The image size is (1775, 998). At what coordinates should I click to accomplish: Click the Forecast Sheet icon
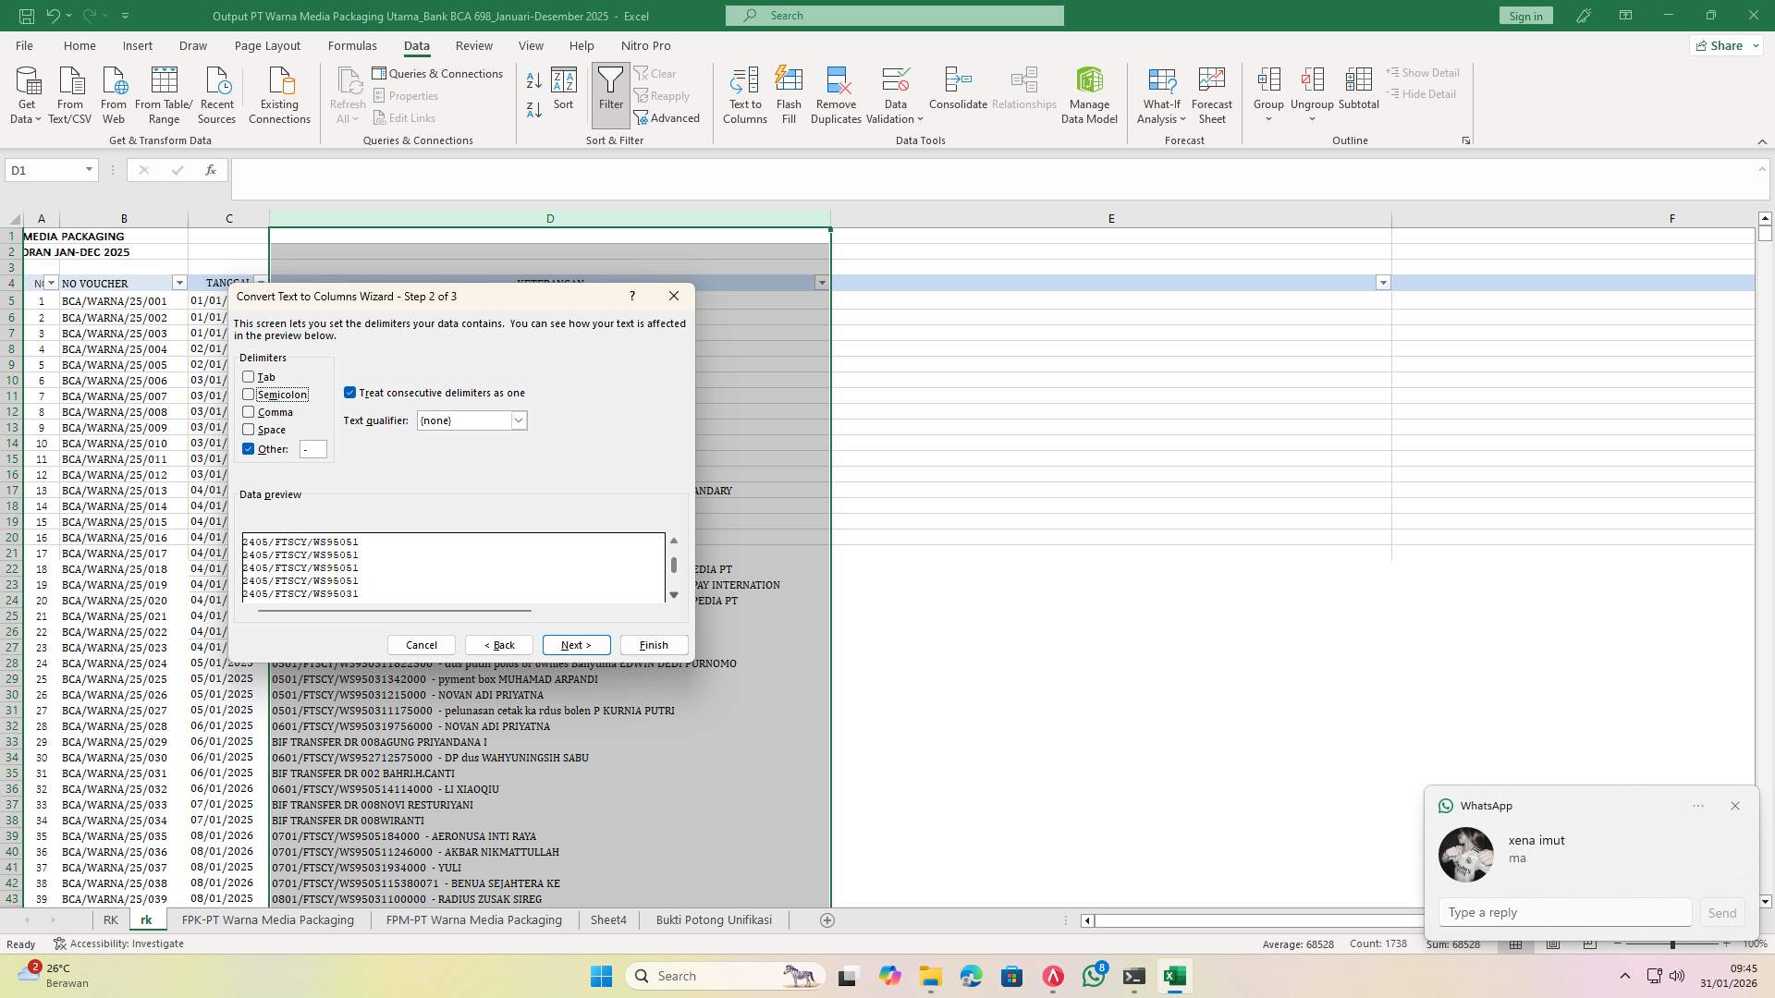(1211, 92)
